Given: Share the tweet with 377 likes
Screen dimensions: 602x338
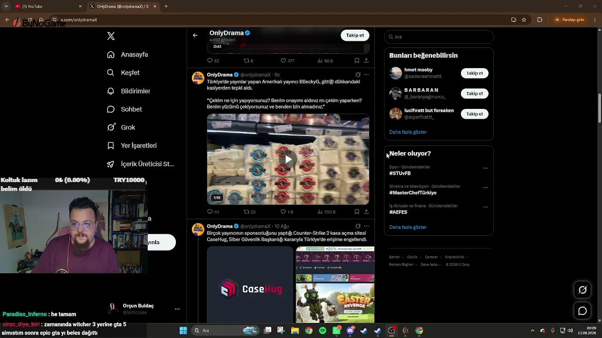Looking at the screenshot, I should [366, 61].
